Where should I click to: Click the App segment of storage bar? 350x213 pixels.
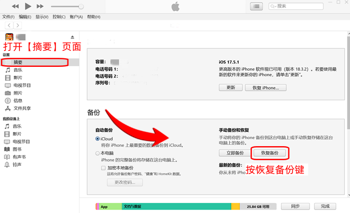click(x=110, y=207)
